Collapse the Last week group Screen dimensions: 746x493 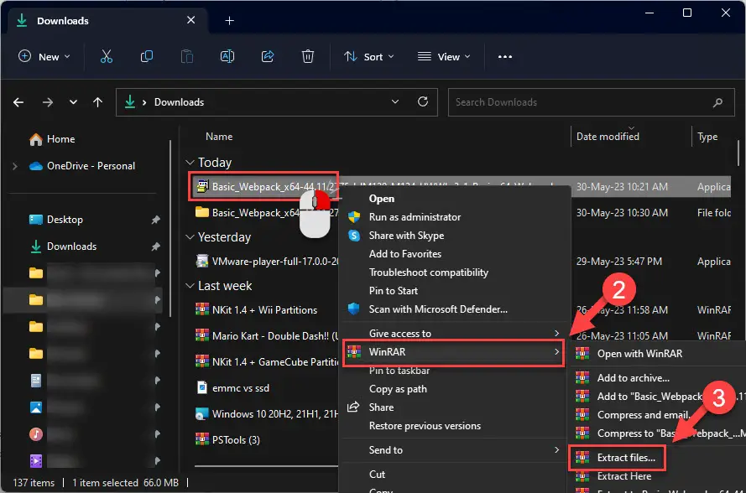coord(190,286)
